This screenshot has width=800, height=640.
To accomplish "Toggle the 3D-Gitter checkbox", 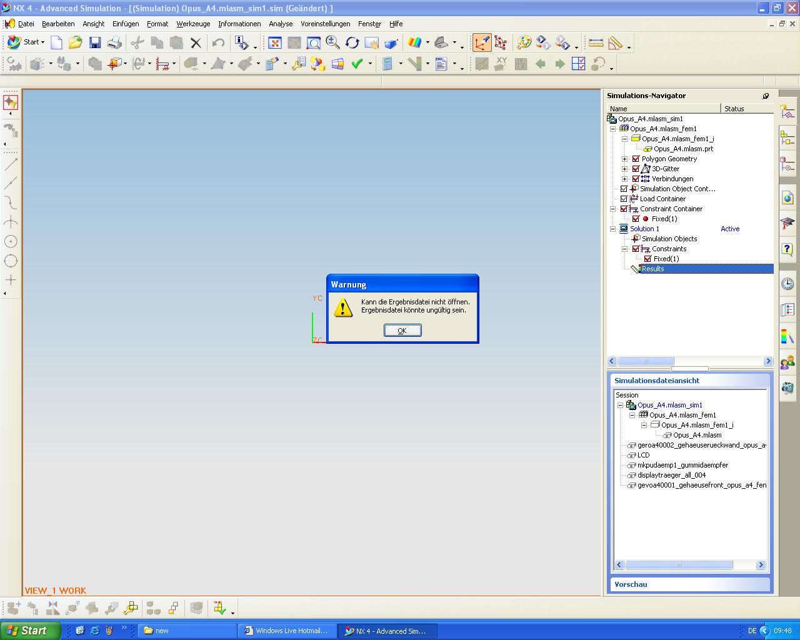I will (636, 169).
